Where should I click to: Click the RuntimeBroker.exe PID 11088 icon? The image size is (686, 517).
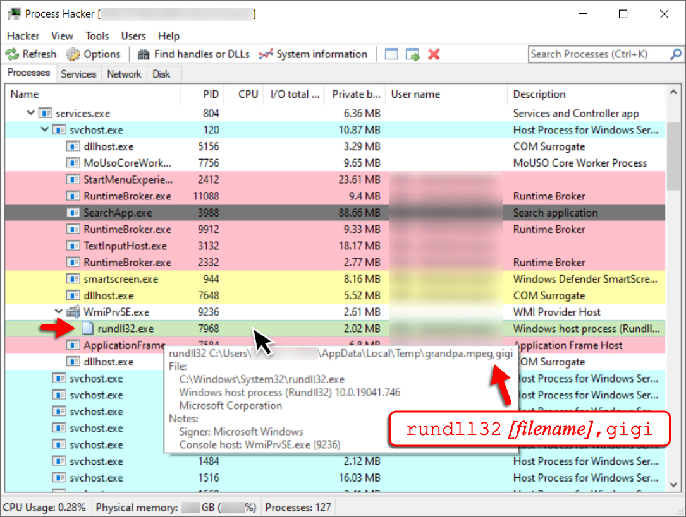(x=73, y=196)
